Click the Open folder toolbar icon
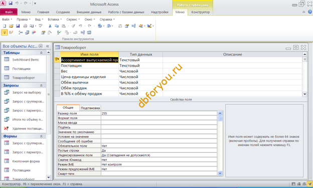 point(11,26)
